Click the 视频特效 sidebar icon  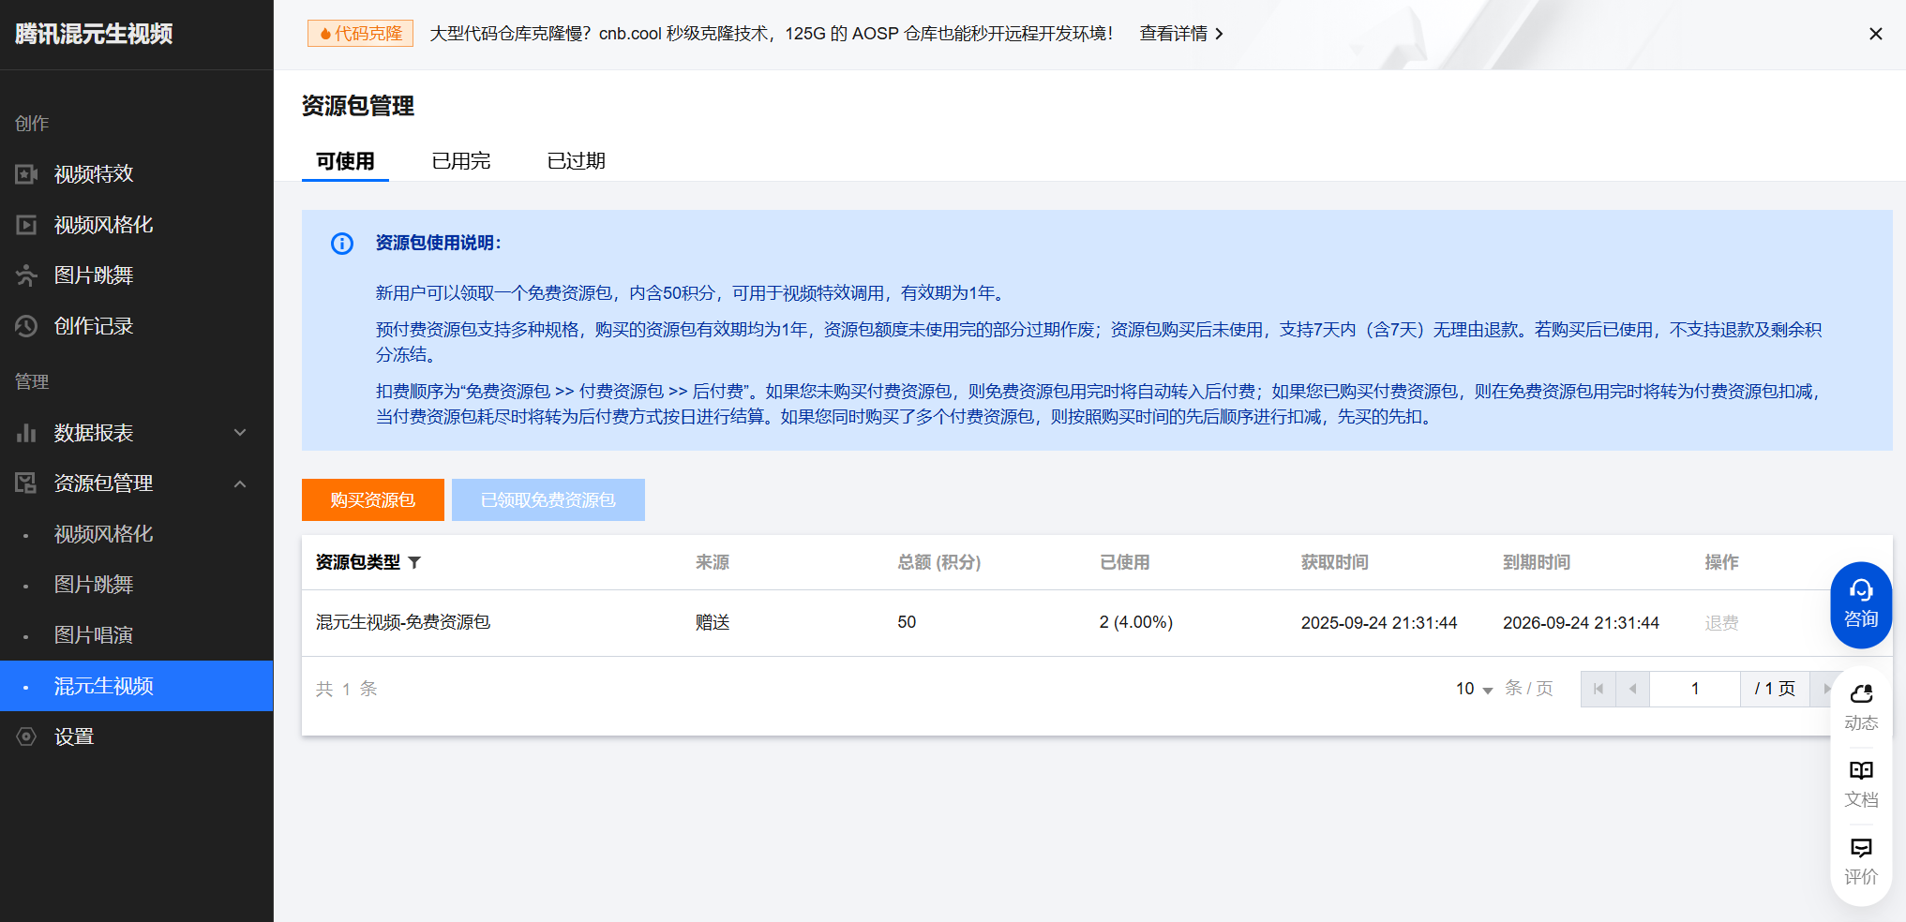26,174
